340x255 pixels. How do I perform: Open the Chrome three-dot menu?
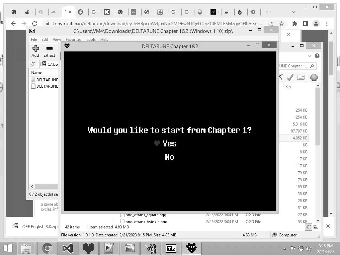pos(327,24)
